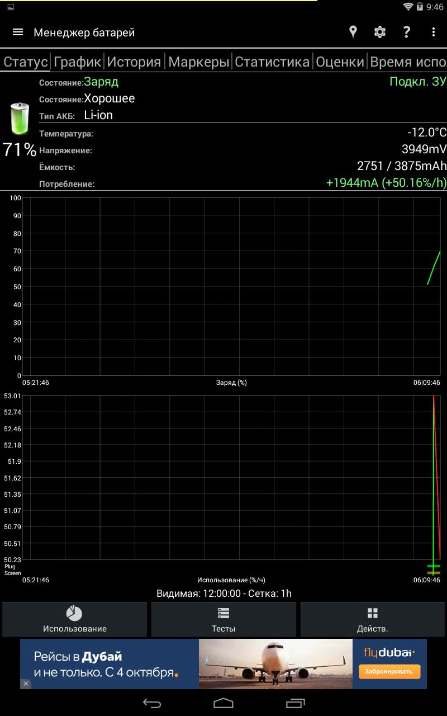Tap the 71% battery level text
Image resolution: width=447 pixels, height=716 pixels.
point(20,149)
